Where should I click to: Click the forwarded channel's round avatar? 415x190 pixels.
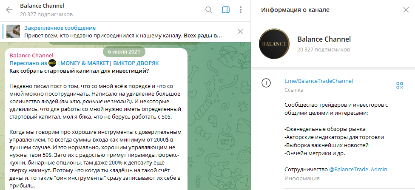pos(52,63)
